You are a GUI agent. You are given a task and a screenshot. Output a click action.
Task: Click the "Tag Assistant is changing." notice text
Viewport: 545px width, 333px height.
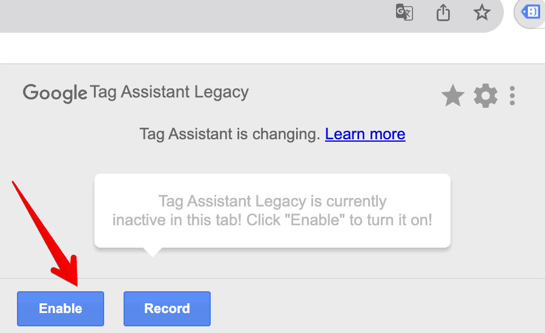pyautogui.click(x=230, y=134)
